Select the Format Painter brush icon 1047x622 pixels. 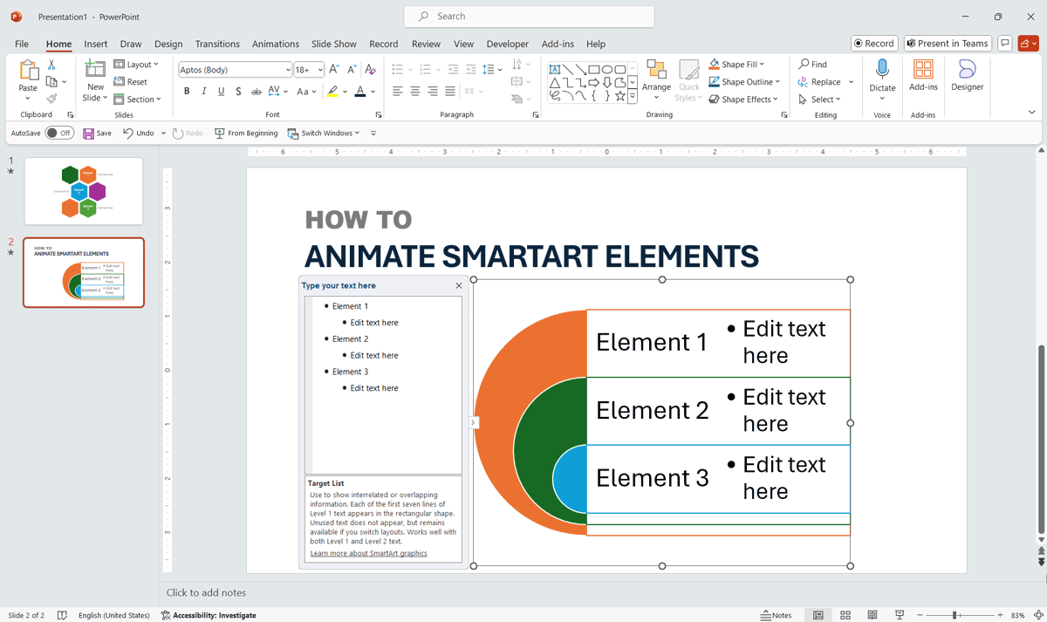tap(51, 99)
